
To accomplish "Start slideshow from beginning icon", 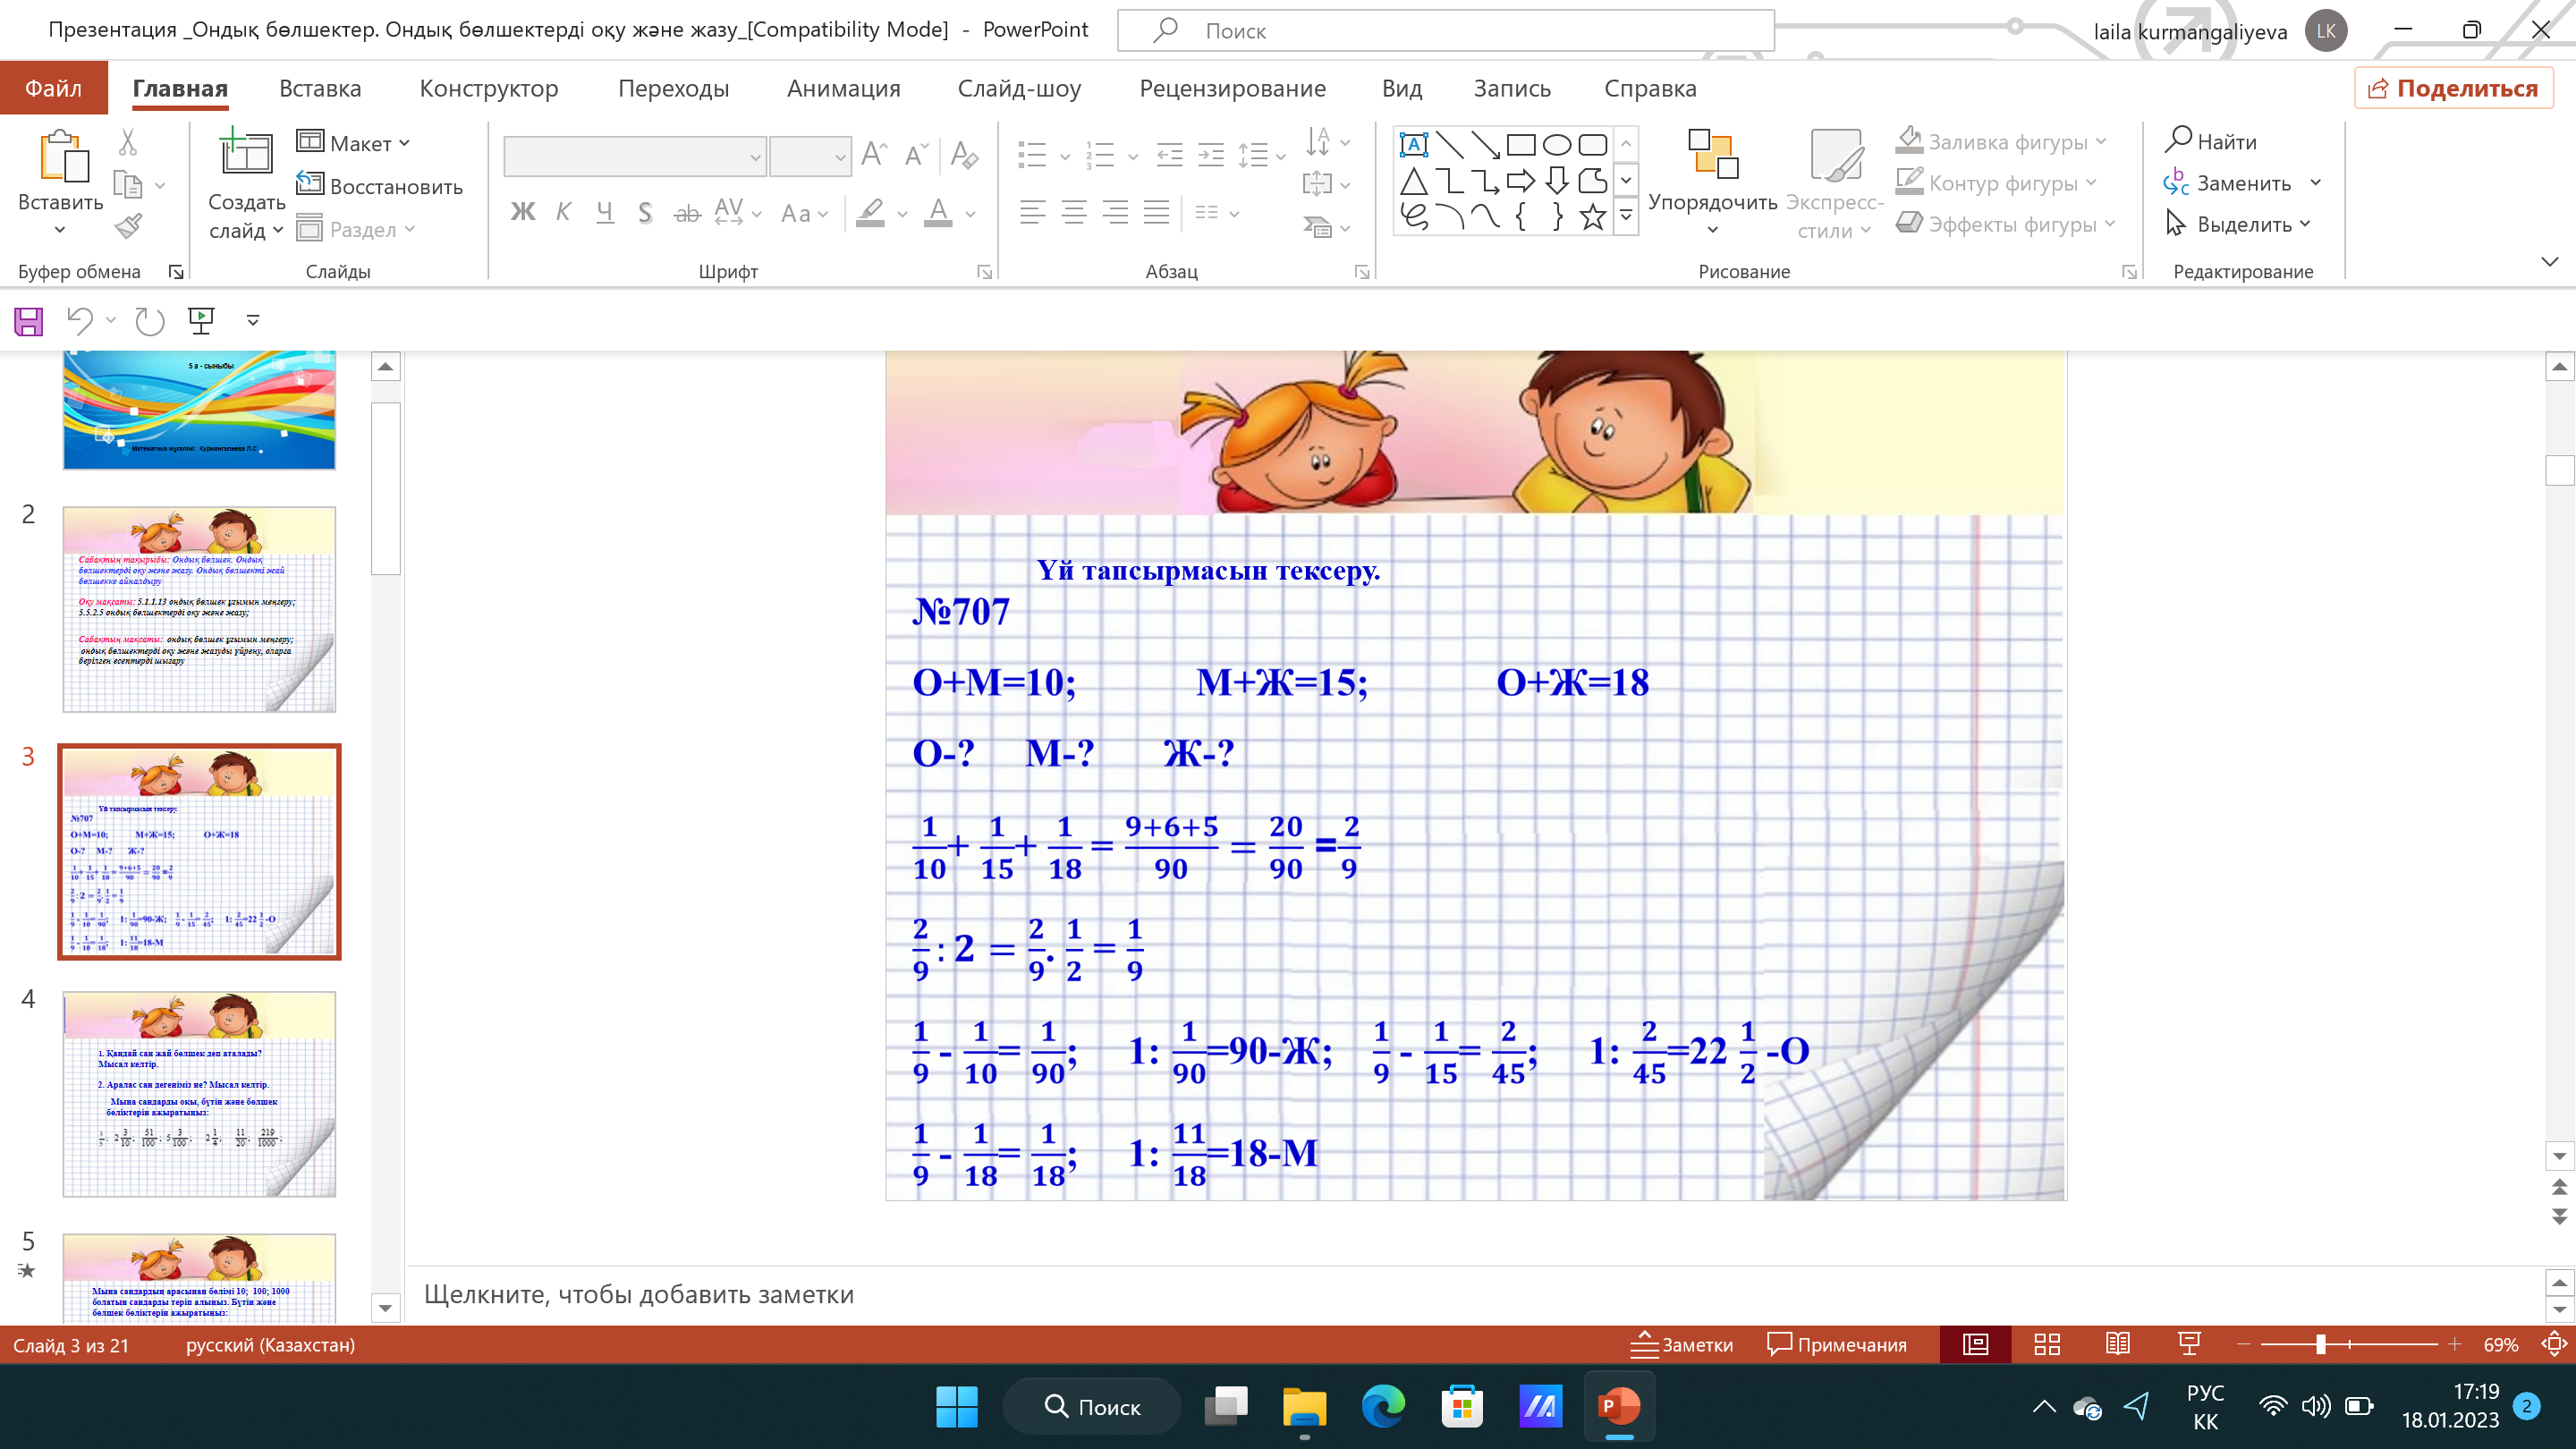I will coord(201,321).
